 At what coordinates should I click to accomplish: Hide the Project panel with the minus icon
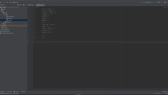pyautogui.click(x=26, y=5)
